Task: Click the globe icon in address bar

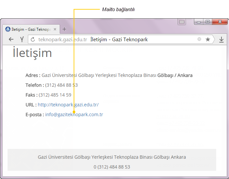Action: tap(199, 39)
